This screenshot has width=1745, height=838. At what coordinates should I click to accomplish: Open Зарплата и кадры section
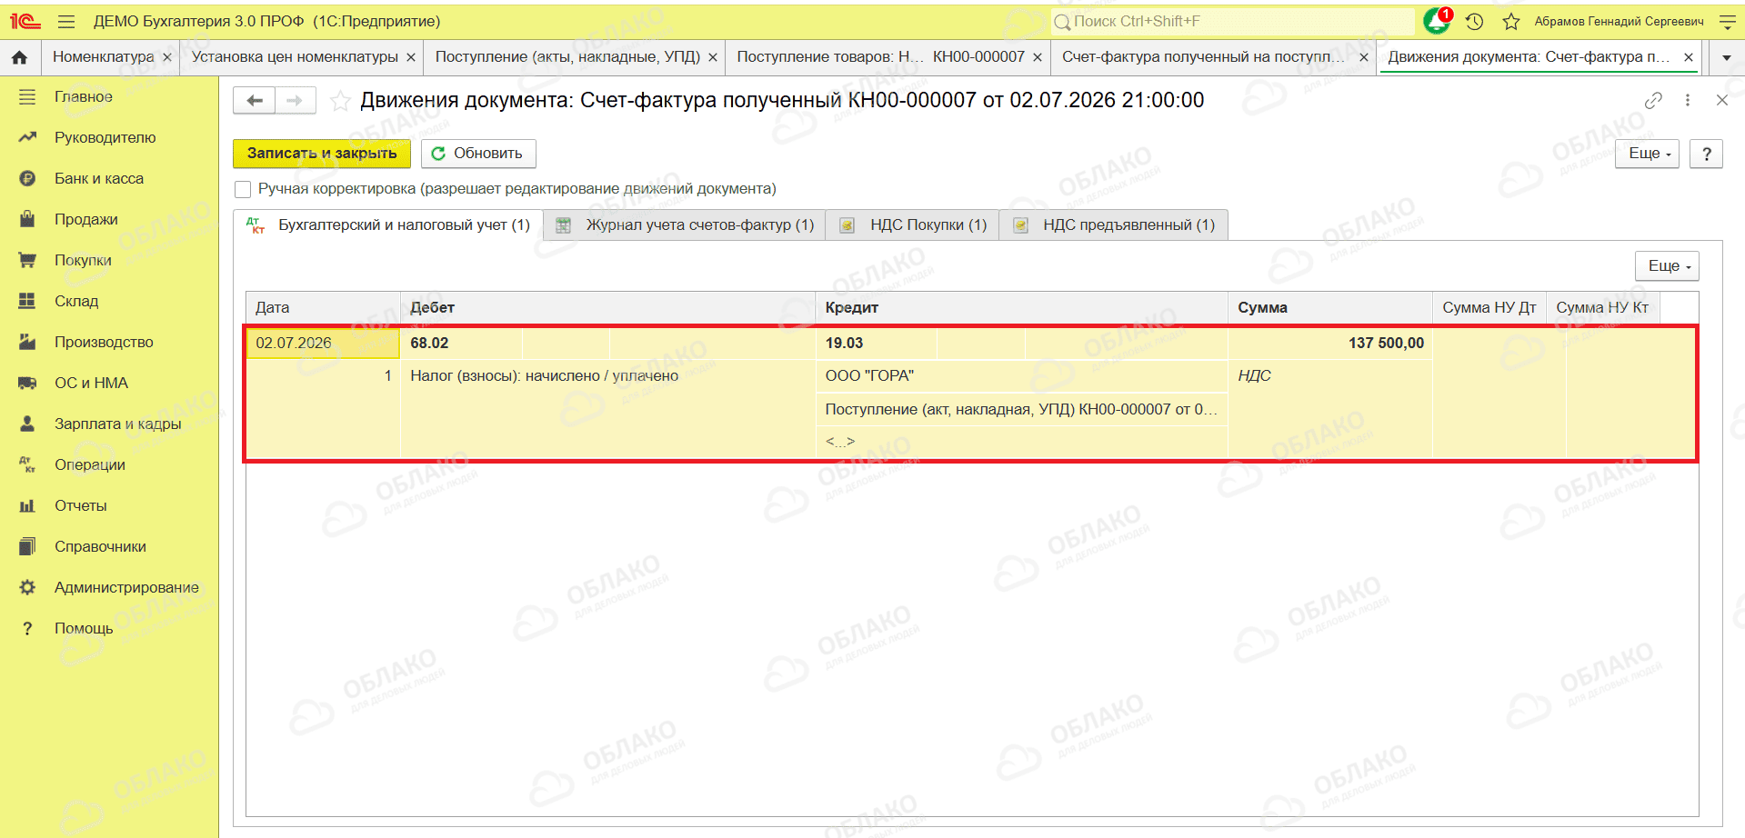(117, 424)
